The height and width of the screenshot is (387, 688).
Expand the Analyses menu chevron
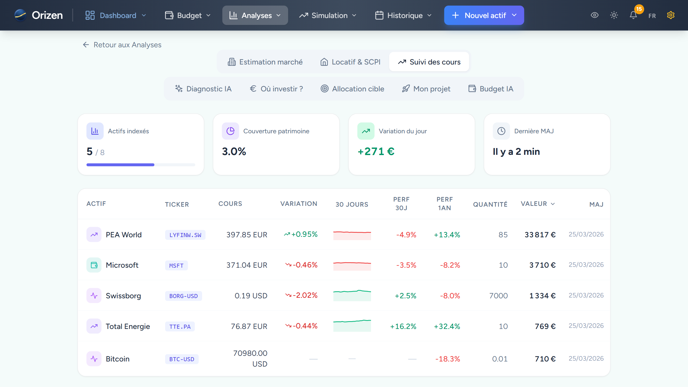[278, 15]
